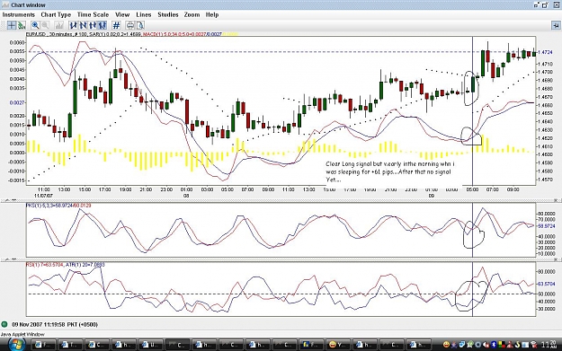Image resolution: width=562 pixels, height=351 pixels.
Task: Click the 50.0000 dashed RSI level label
Action: tap(546, 294)
